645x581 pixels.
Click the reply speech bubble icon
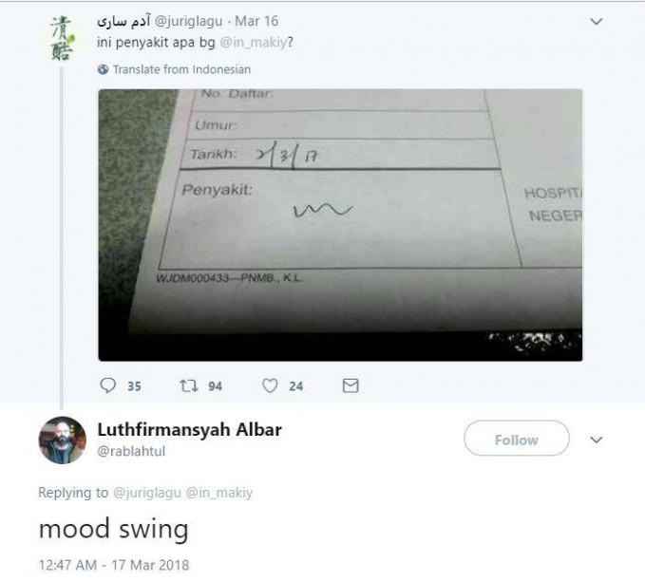click(108, 385)
